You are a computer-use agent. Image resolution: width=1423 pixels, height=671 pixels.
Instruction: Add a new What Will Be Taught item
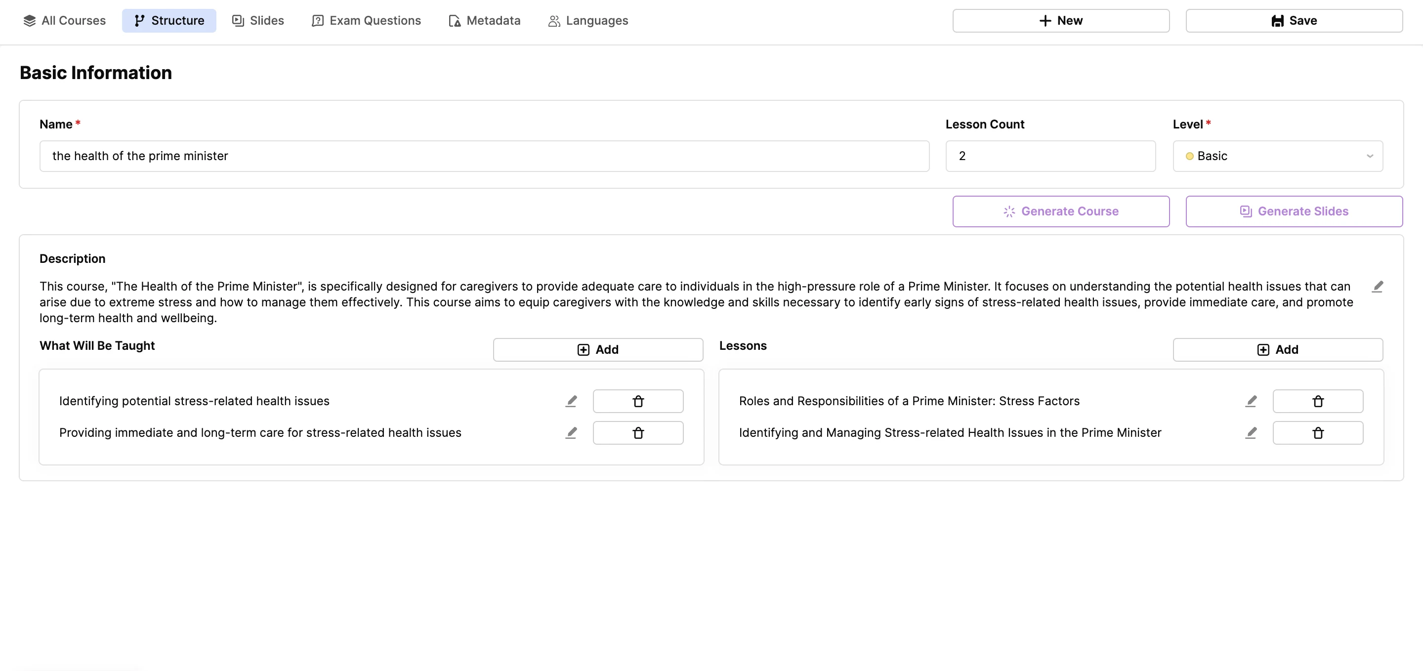[598, 350]
